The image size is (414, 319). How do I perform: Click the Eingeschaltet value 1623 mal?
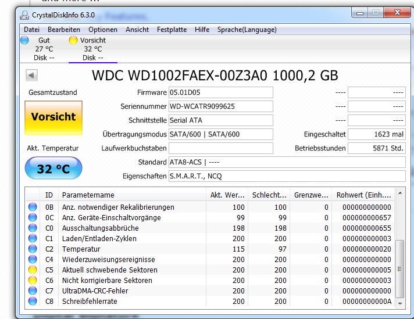tap(377, 134)
